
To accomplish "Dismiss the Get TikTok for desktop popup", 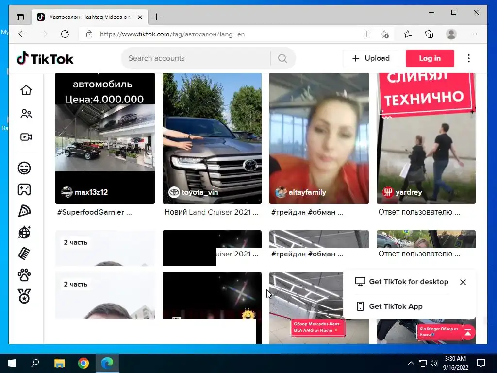I will point(463,282).
